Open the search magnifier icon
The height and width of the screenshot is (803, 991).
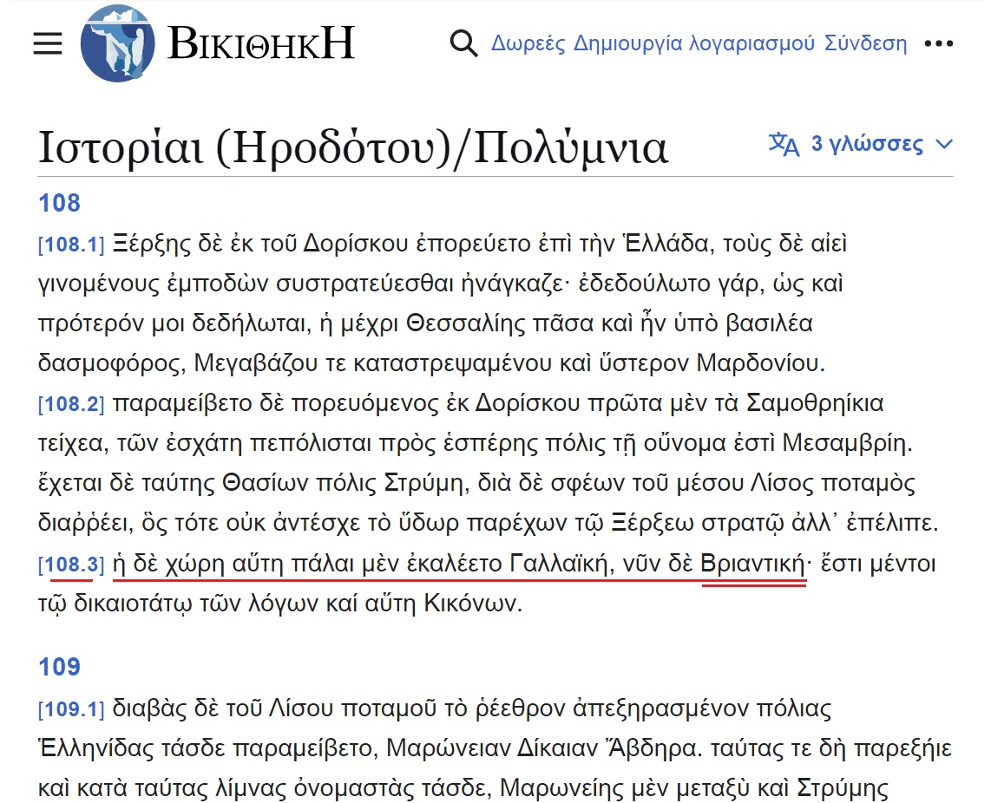463,43
